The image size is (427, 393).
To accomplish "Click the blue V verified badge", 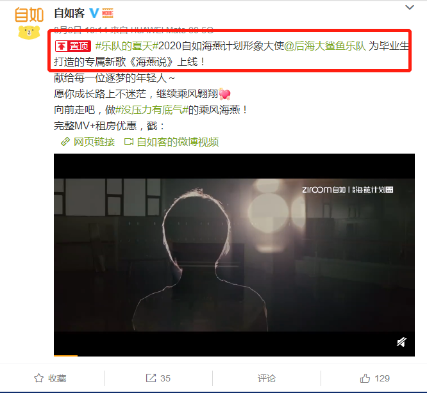I will click(x=94, y=13).
